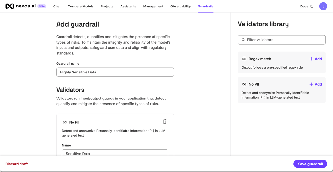
Task: Add the Regex match validator
Action: coord(315,59)
